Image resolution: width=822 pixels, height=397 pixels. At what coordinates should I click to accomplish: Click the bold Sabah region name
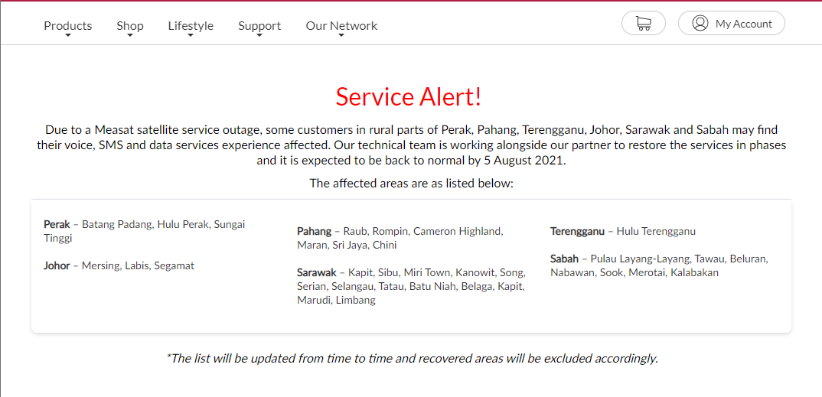pos(564,259)
